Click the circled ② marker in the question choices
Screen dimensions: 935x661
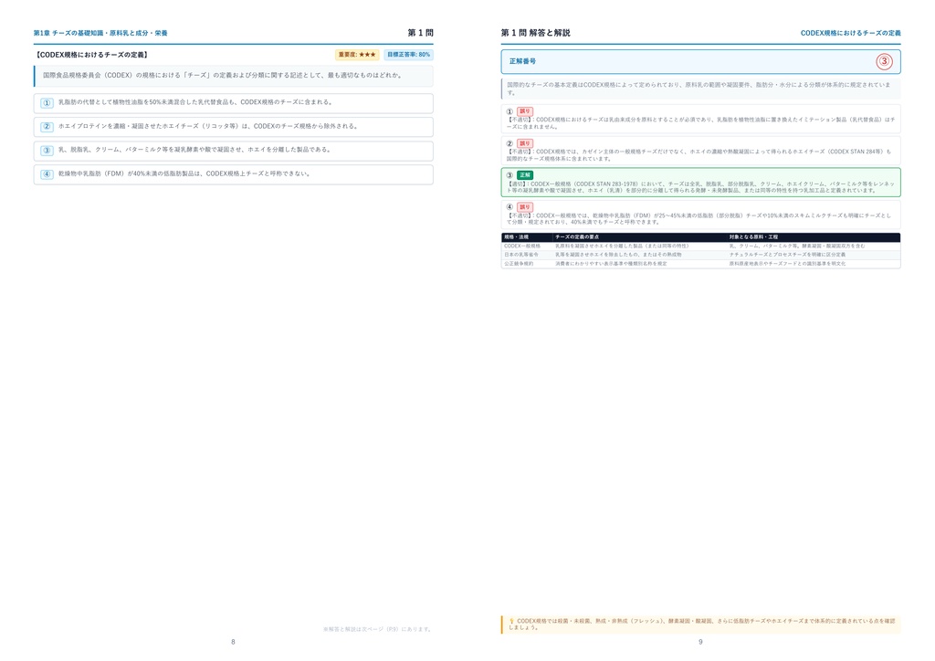(x=47, y=127)
